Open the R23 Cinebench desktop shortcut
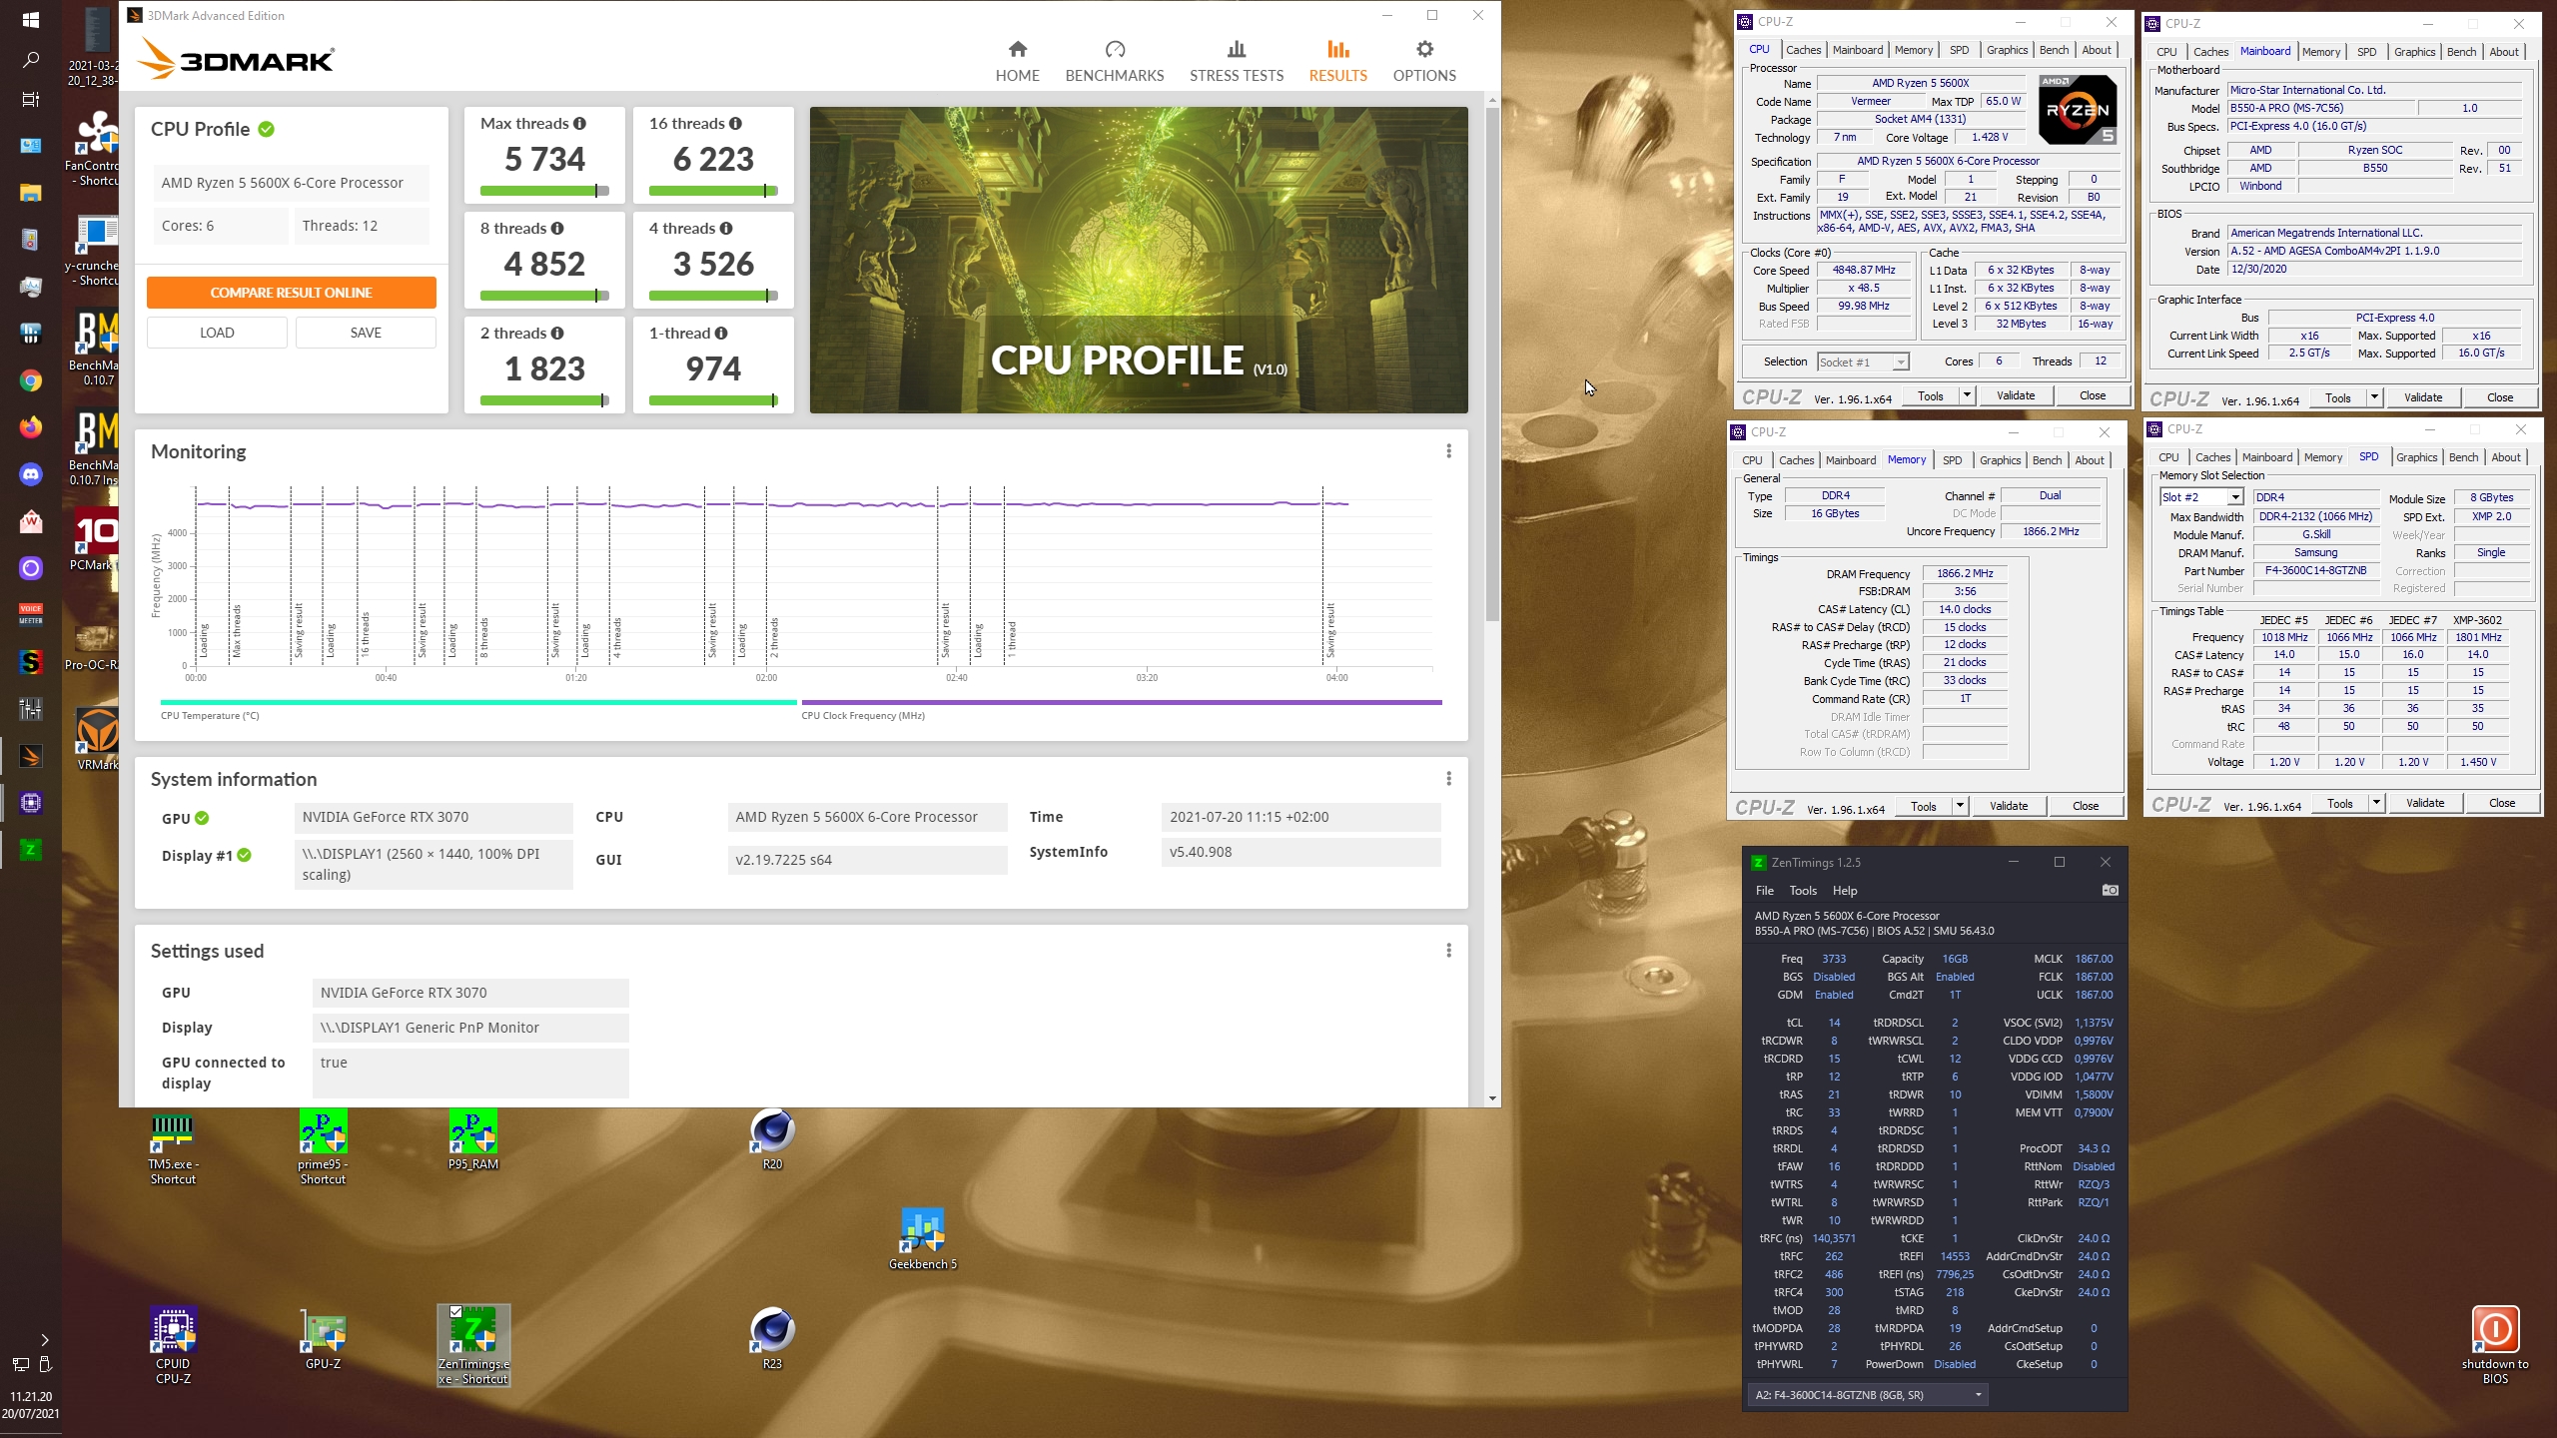2557x1438 pixels. pos(772,1339)
